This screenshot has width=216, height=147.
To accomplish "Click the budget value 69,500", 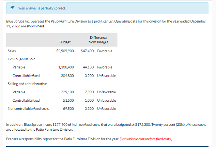I will pyautogui.click(x=68, y=109).
